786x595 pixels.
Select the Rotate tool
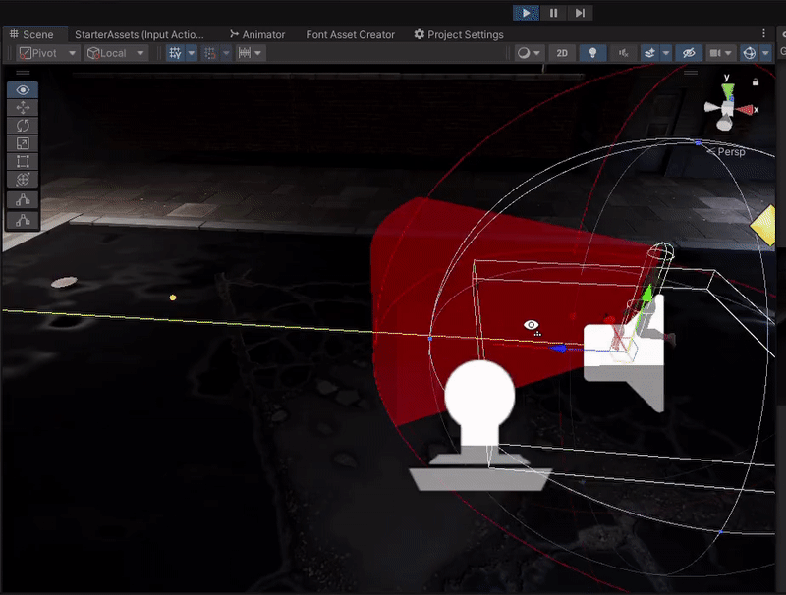[x=23, y=126]
